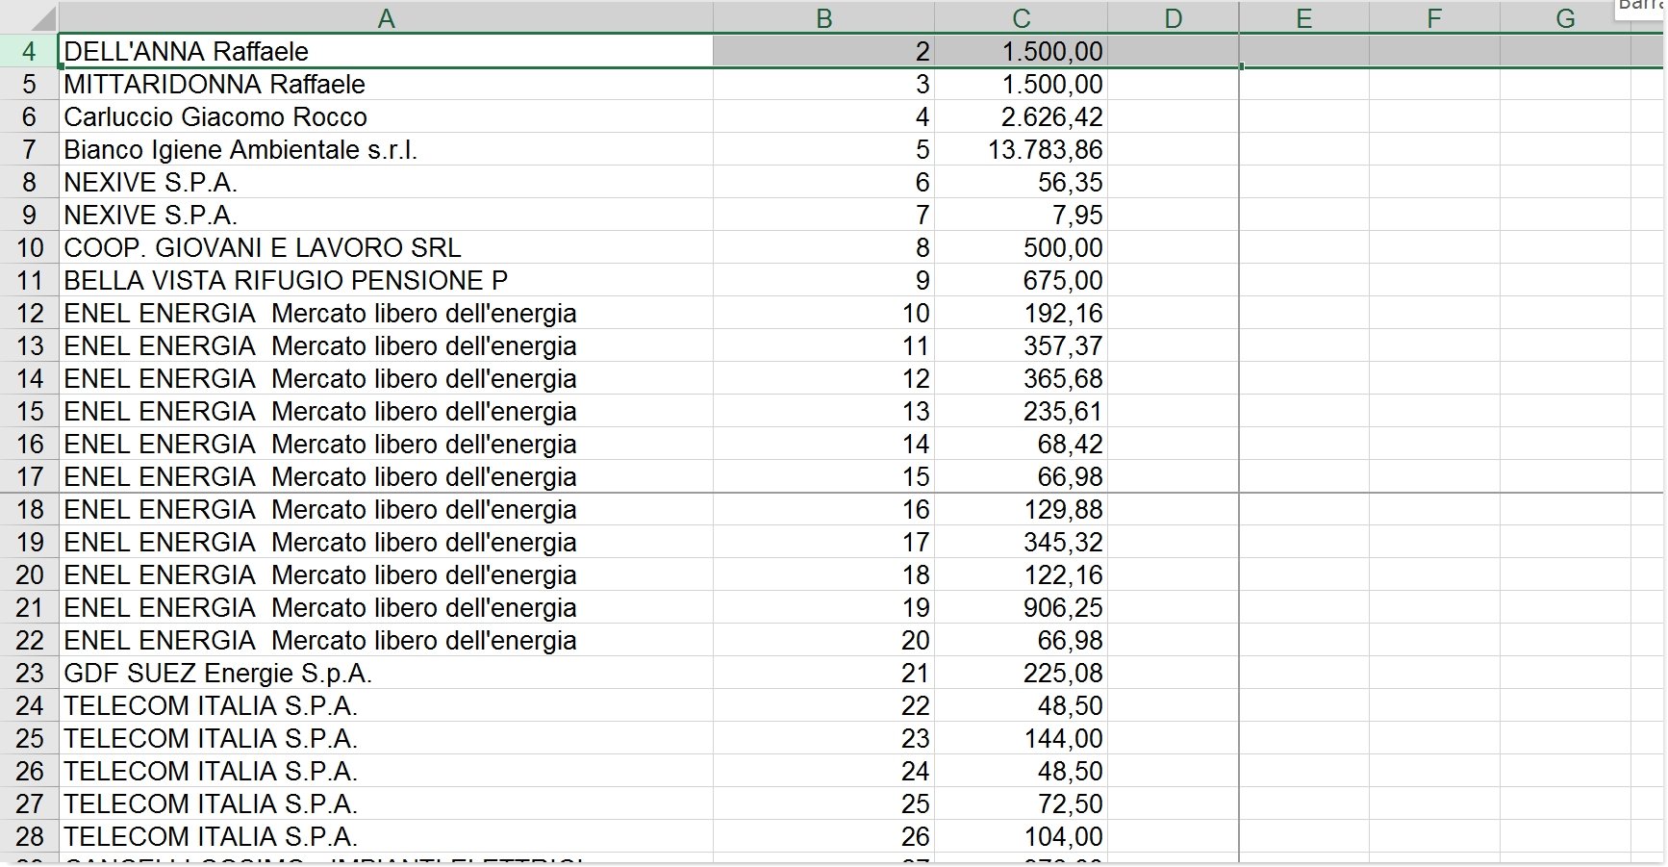Select row 28 header

29,836
